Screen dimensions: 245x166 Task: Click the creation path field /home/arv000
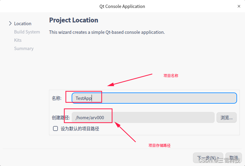(143, 117)
